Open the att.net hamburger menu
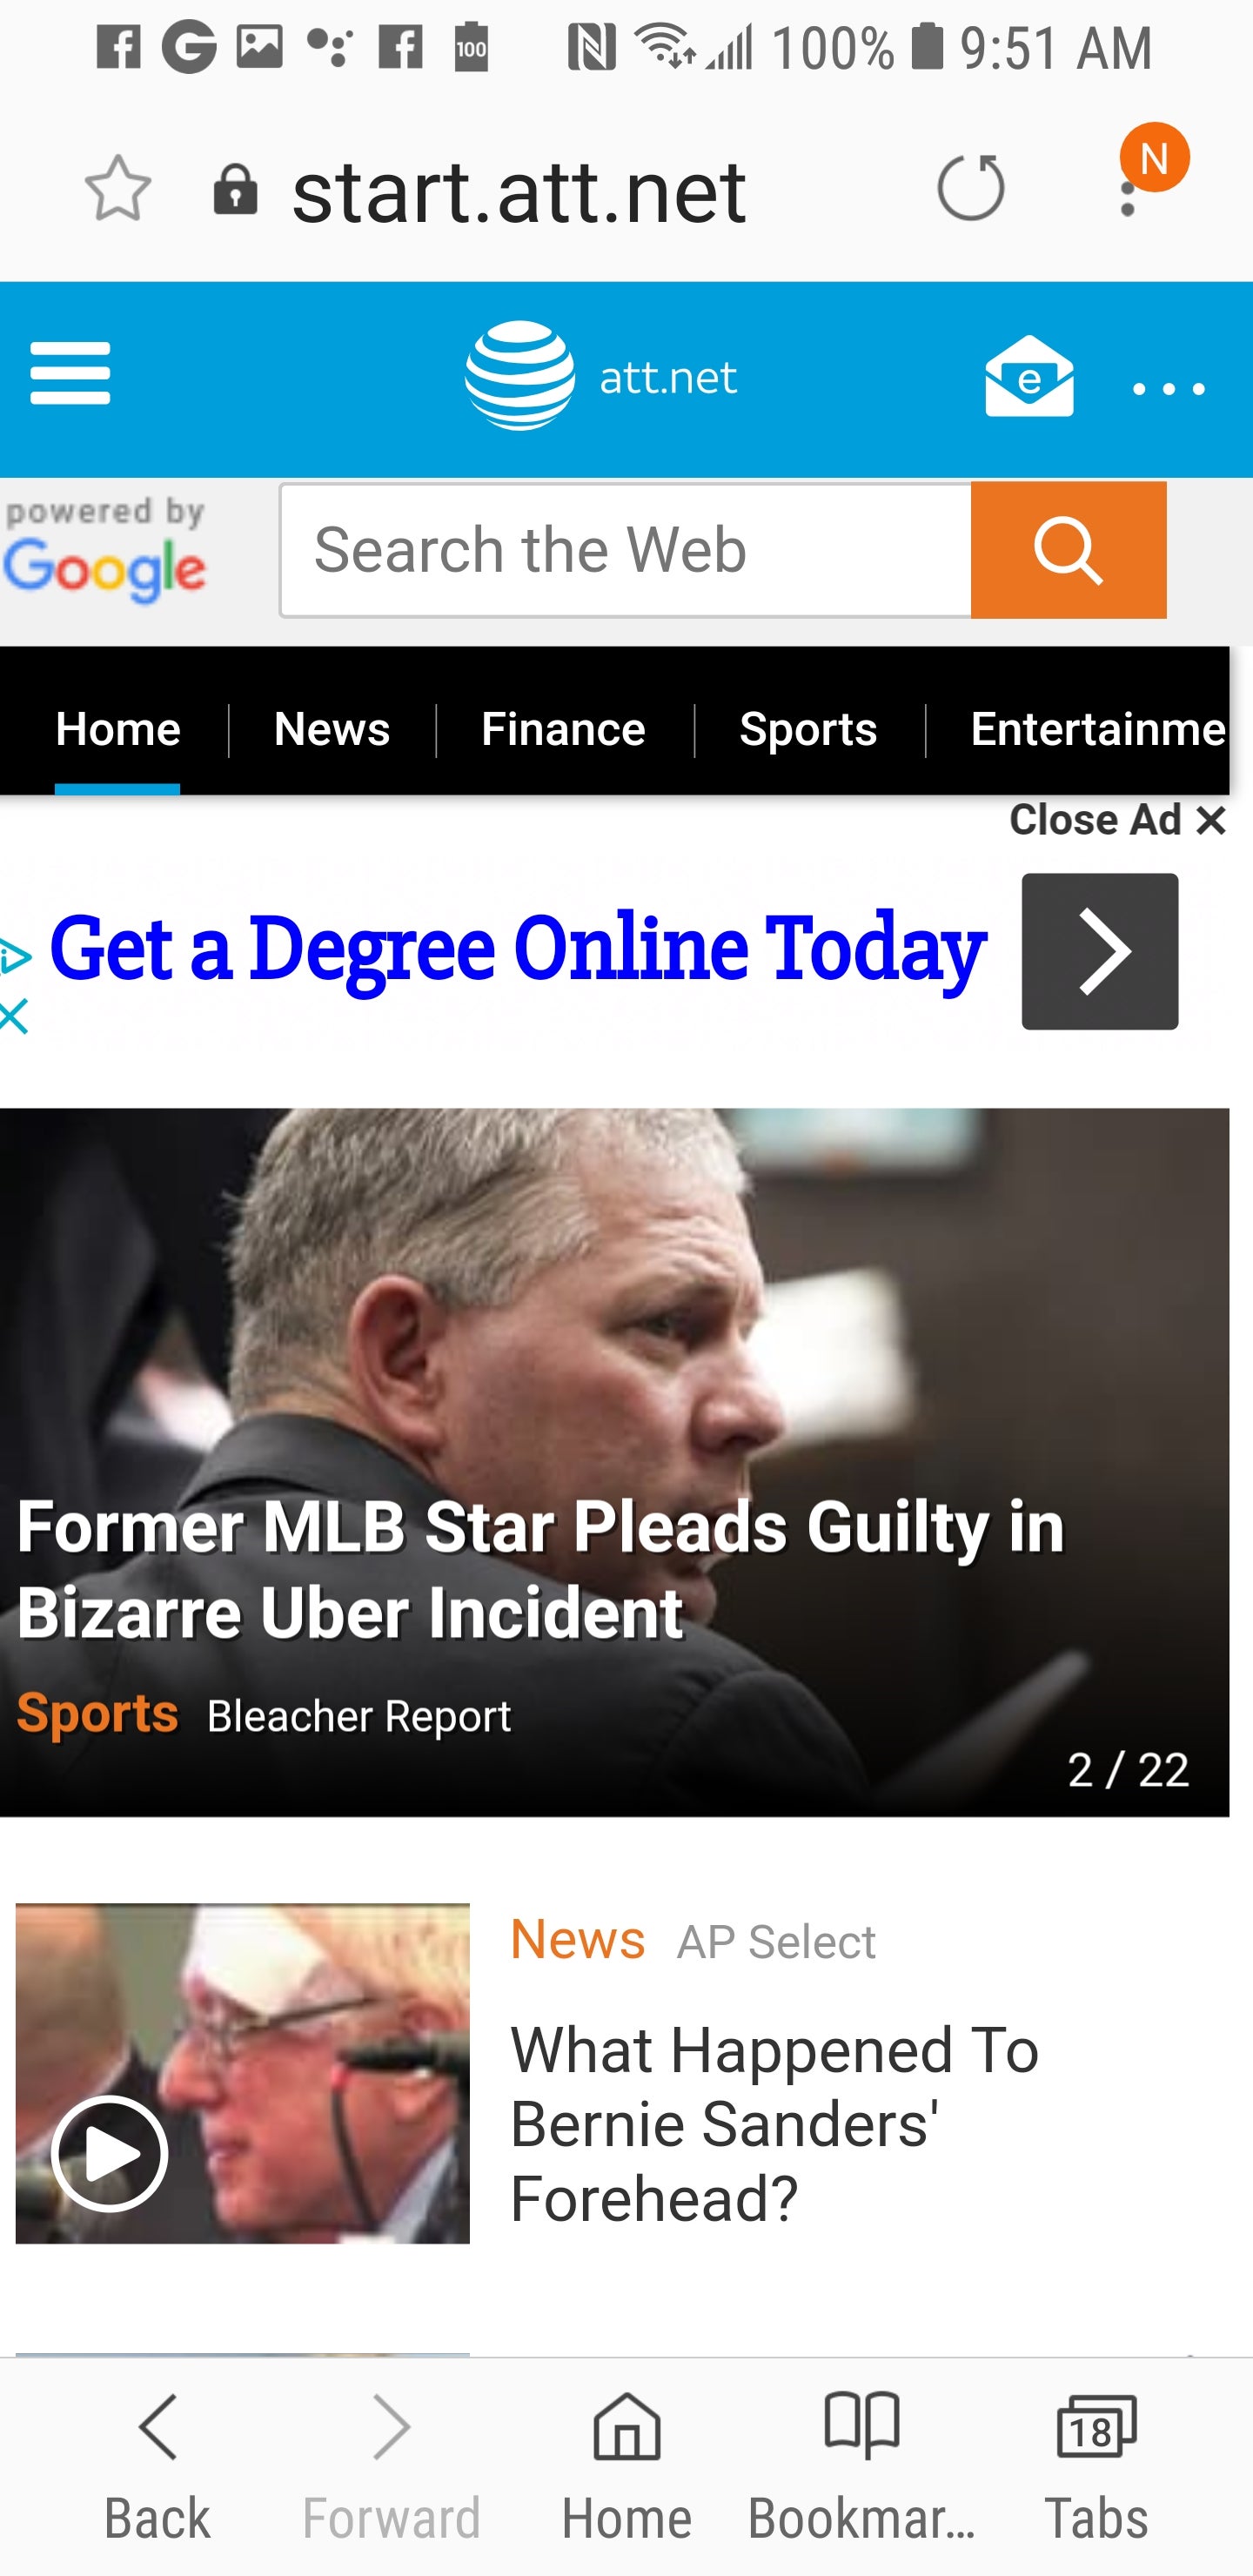This screenshot has width=1253, height=2576. [x=70, y=374]
